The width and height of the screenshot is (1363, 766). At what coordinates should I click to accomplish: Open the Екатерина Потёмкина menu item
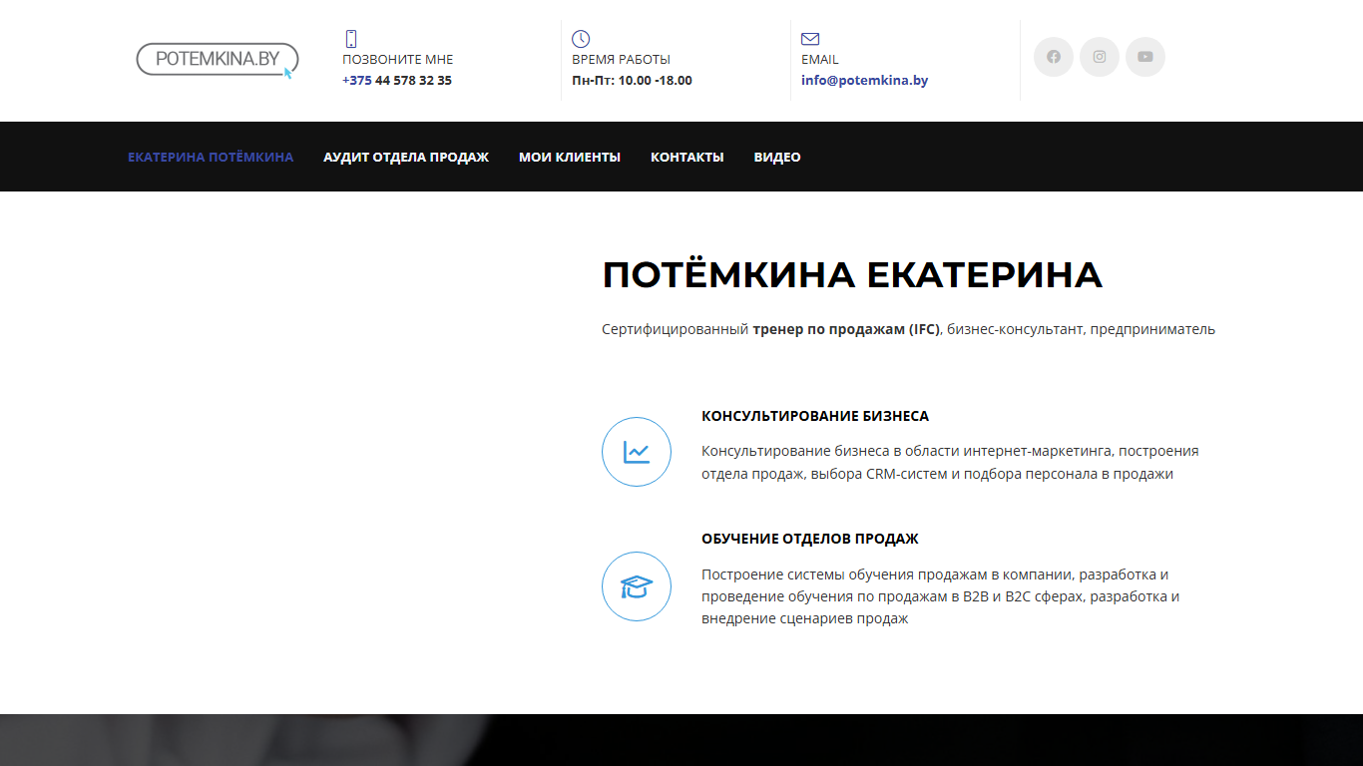[211, 157]
